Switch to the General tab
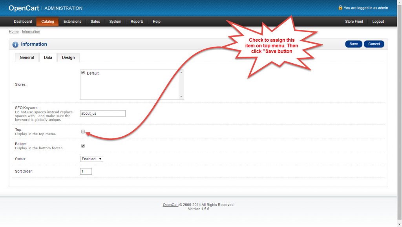The height and width of the screenshot is (227, 402). click(27, 57)
